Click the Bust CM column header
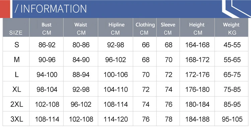Screen dimensions: 251x132 click(x=47, y=29)
